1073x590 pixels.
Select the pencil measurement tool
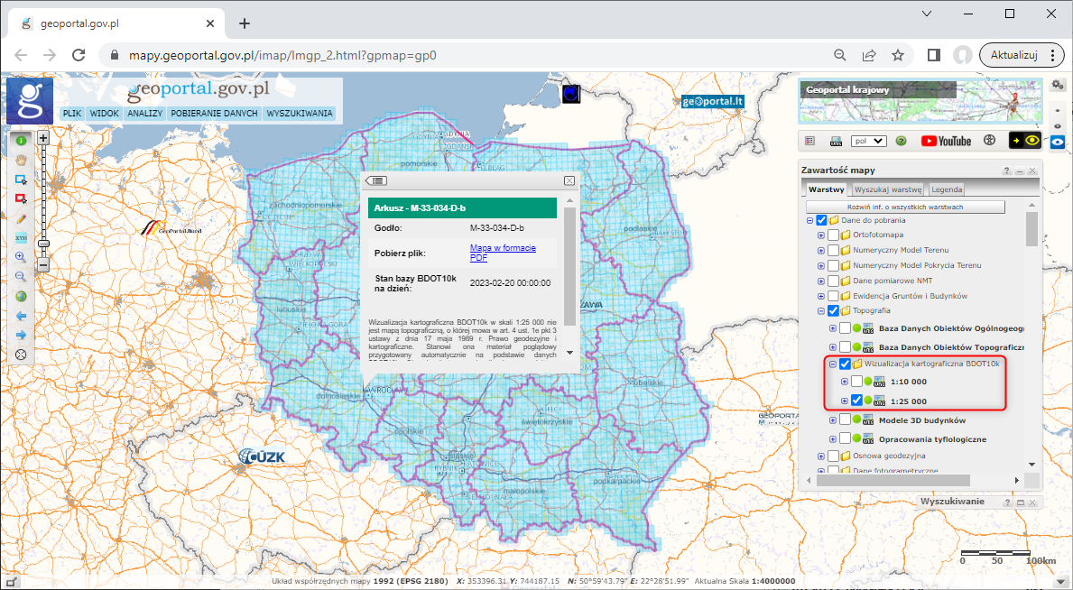pos(20,218)
